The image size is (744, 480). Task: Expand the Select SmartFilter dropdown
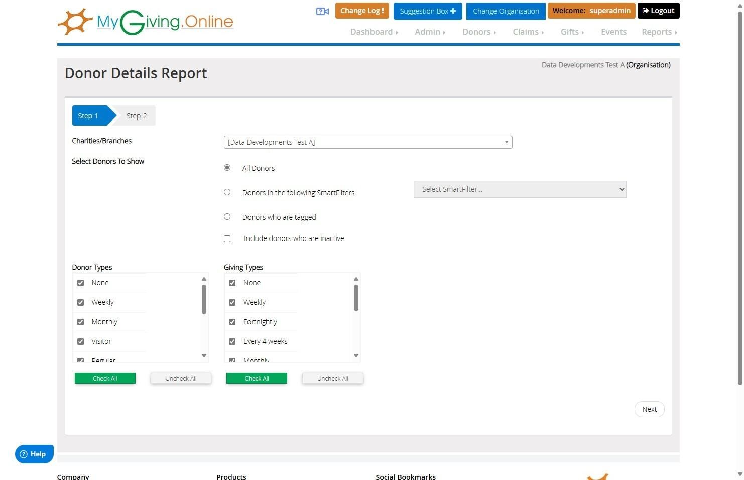tap(520, 189)
